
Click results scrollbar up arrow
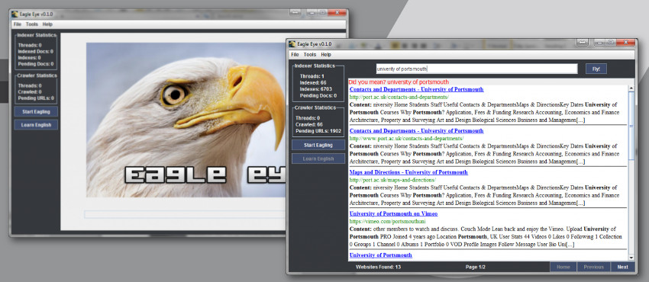click(x=631, y=88)
